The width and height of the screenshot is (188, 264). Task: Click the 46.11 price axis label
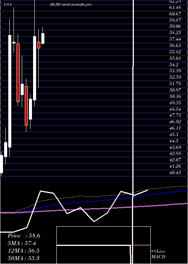click(175, 128)
